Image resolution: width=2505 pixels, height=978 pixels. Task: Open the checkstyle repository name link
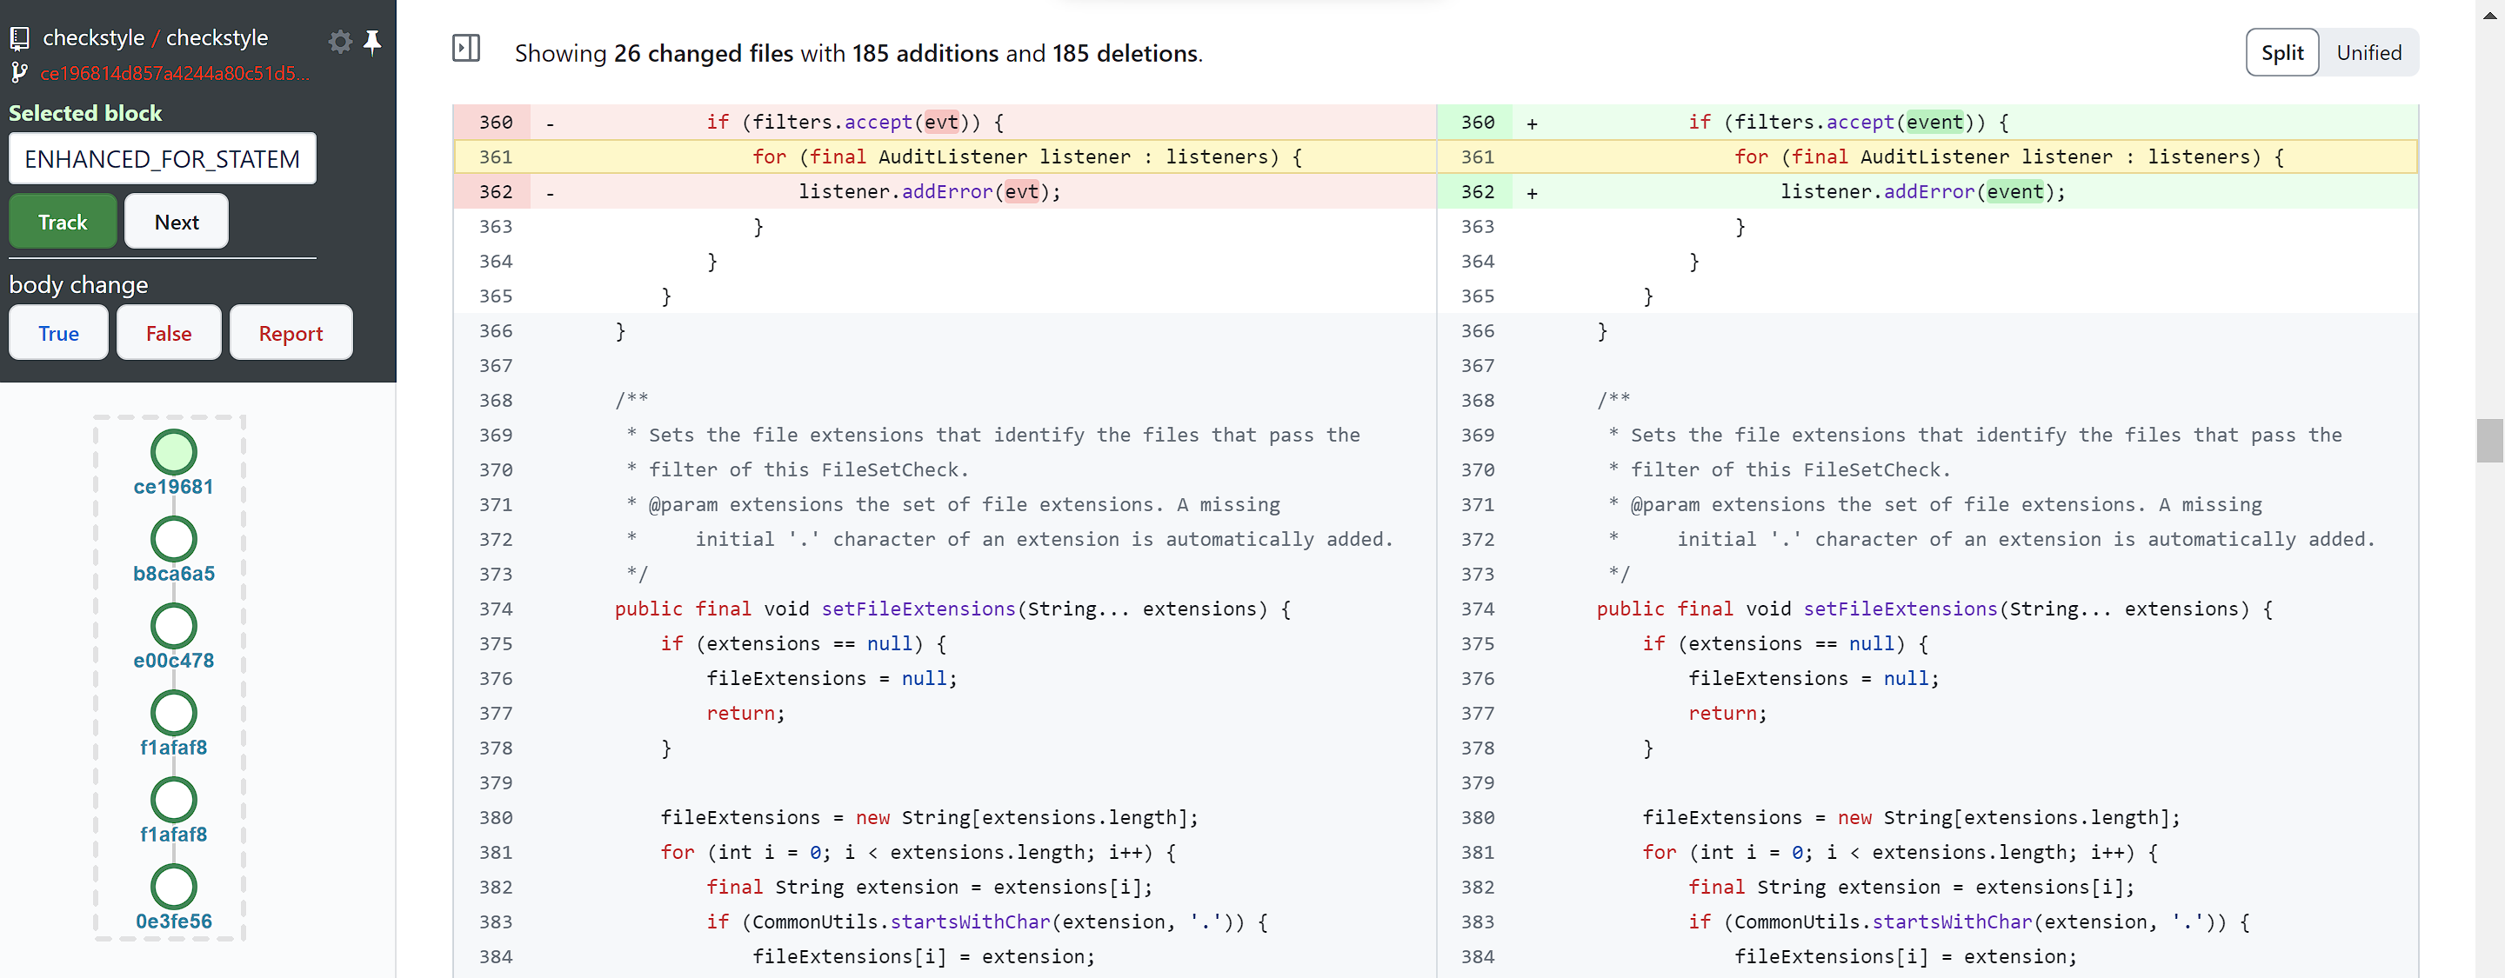click(217, 38)
